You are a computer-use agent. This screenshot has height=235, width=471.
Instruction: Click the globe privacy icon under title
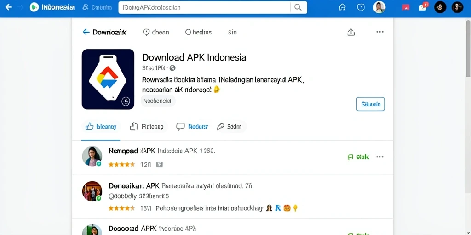click(172, 68)
